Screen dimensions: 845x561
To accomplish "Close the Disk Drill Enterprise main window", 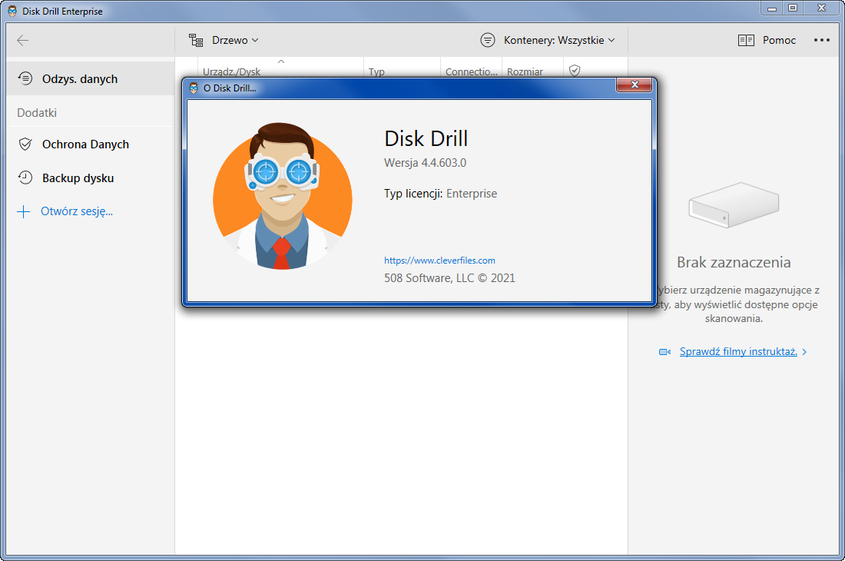I will pyautogui.click(x=822, y=8).
